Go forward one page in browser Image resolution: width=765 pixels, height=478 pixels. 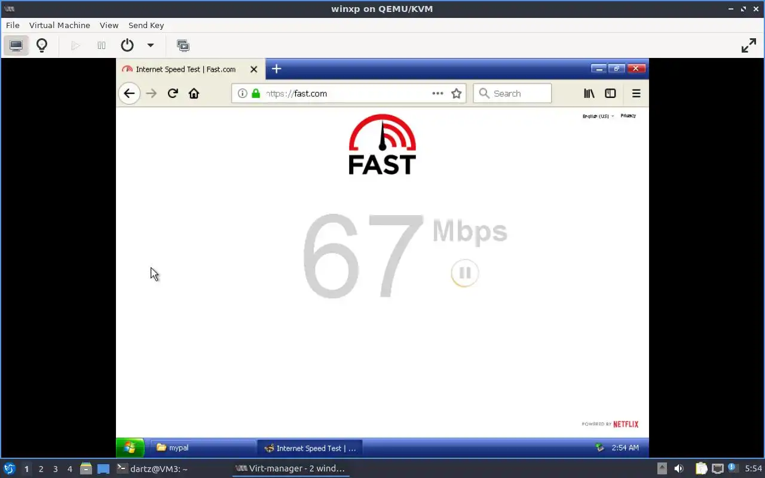(151, 93)
